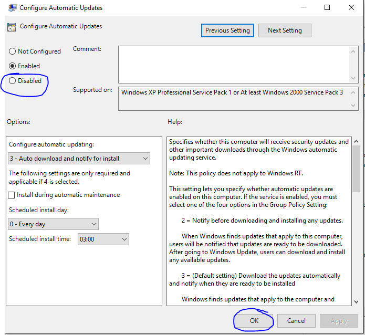
Task: Click the Cancel button
Action: 296,321
